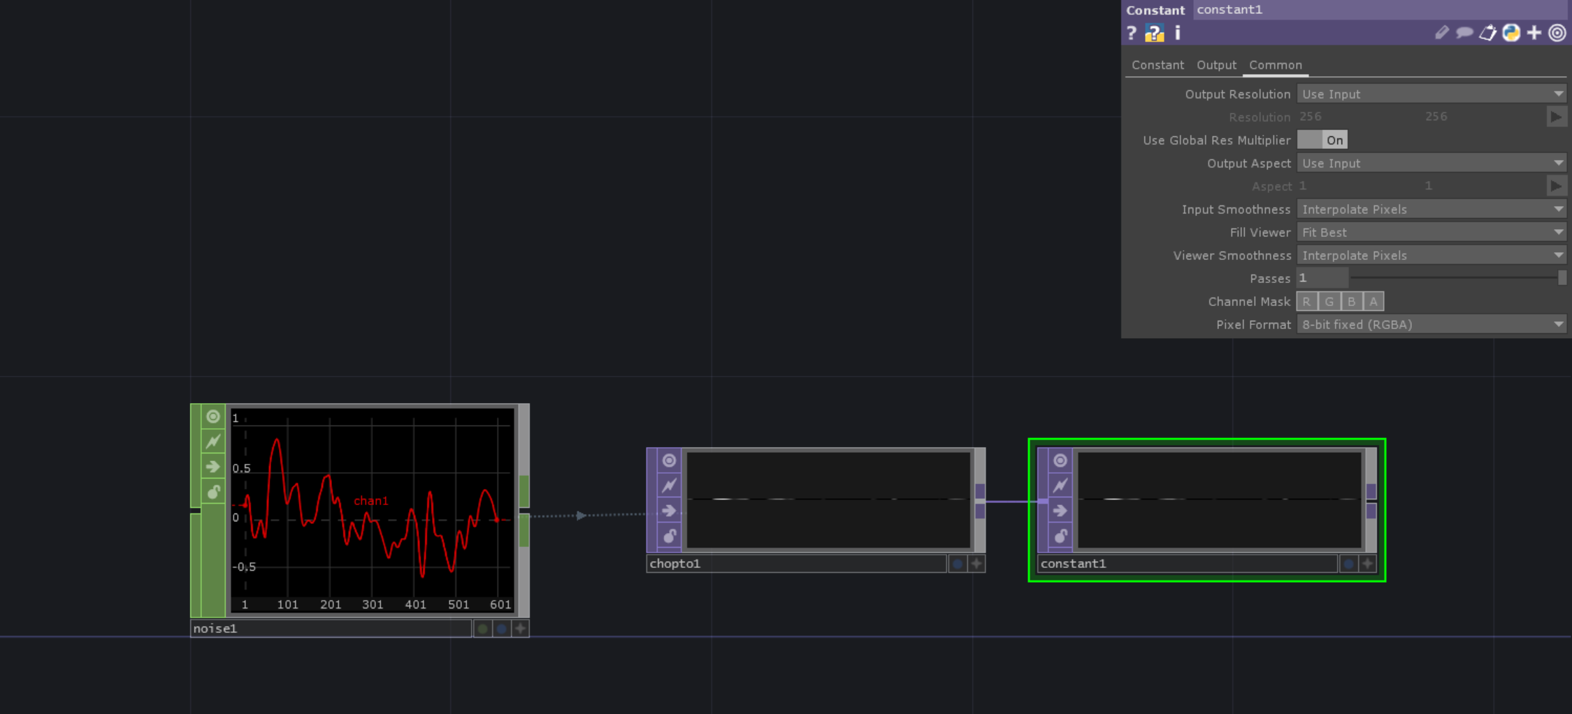Click the comment speech bubble icon
This screenshot has height=714, width=1572.
click(x=1464, y=33)
